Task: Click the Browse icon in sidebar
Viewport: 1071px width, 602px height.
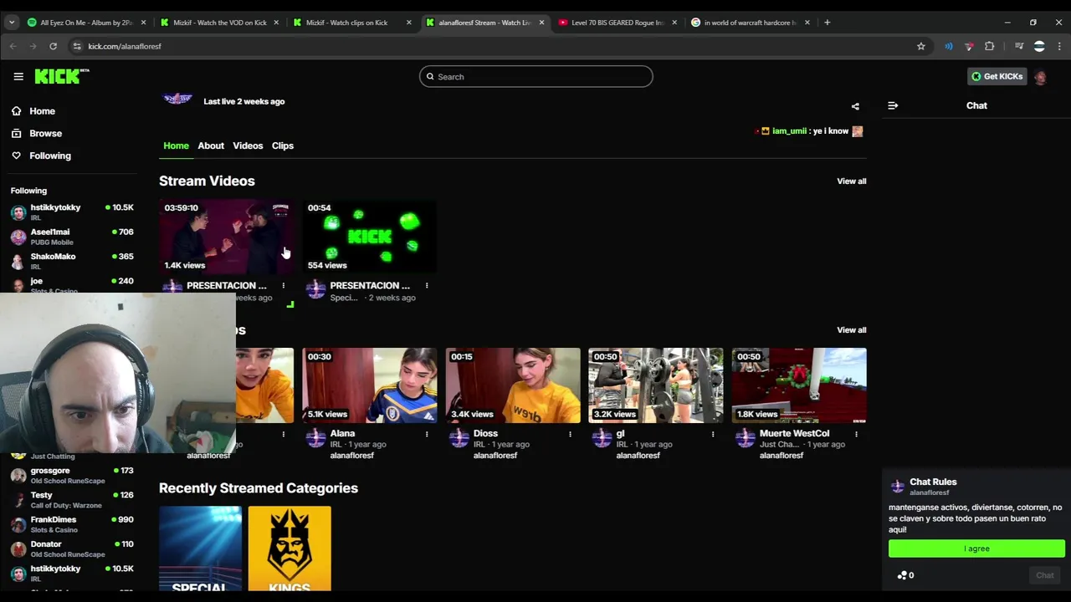Action: pyautogui.click(x=16, y=133)
